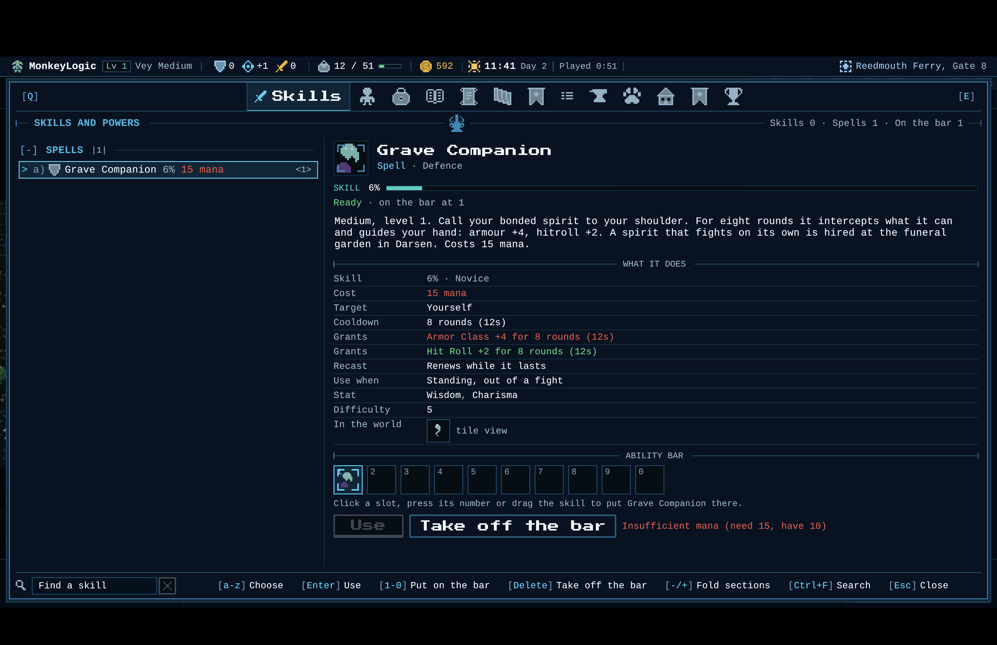Go to previous tab with [Q]
This screenshot has height=645, width=997.
[x=30, y=96]
